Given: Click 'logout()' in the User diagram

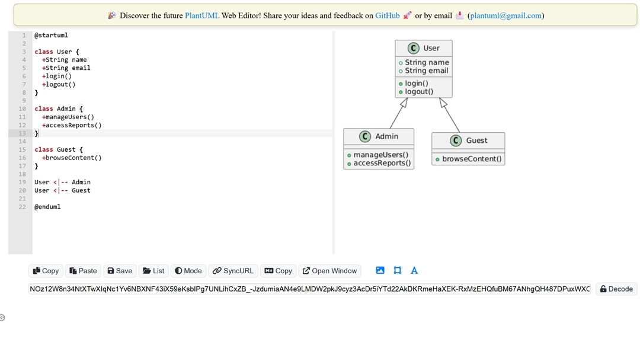Looking at the screenshot, I should point(419,91).
